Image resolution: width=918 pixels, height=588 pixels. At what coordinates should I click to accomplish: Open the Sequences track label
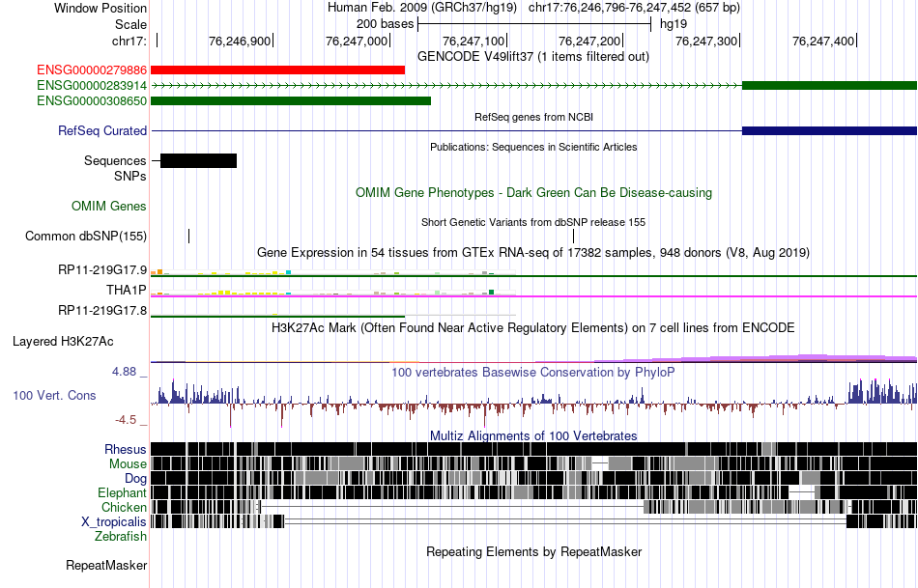click(x=115, y=161)
